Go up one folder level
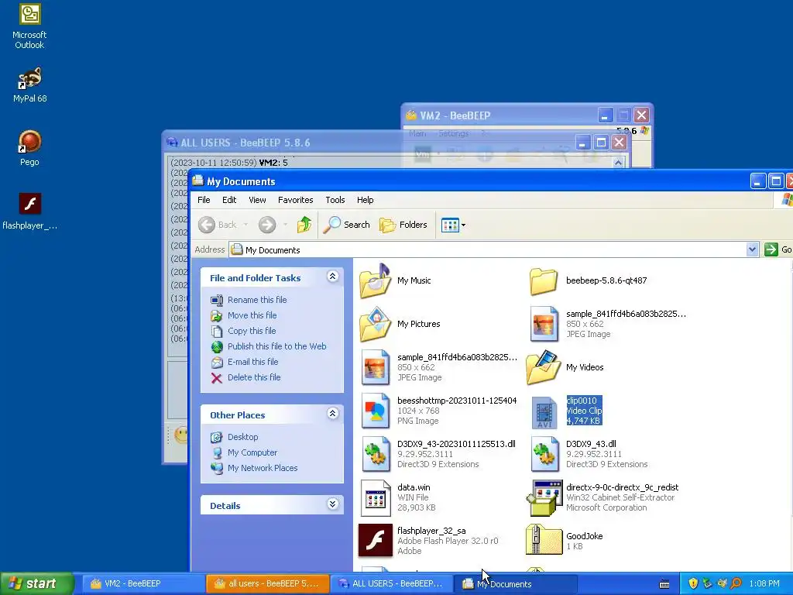 pyautogui.click(x=304, y=225)
